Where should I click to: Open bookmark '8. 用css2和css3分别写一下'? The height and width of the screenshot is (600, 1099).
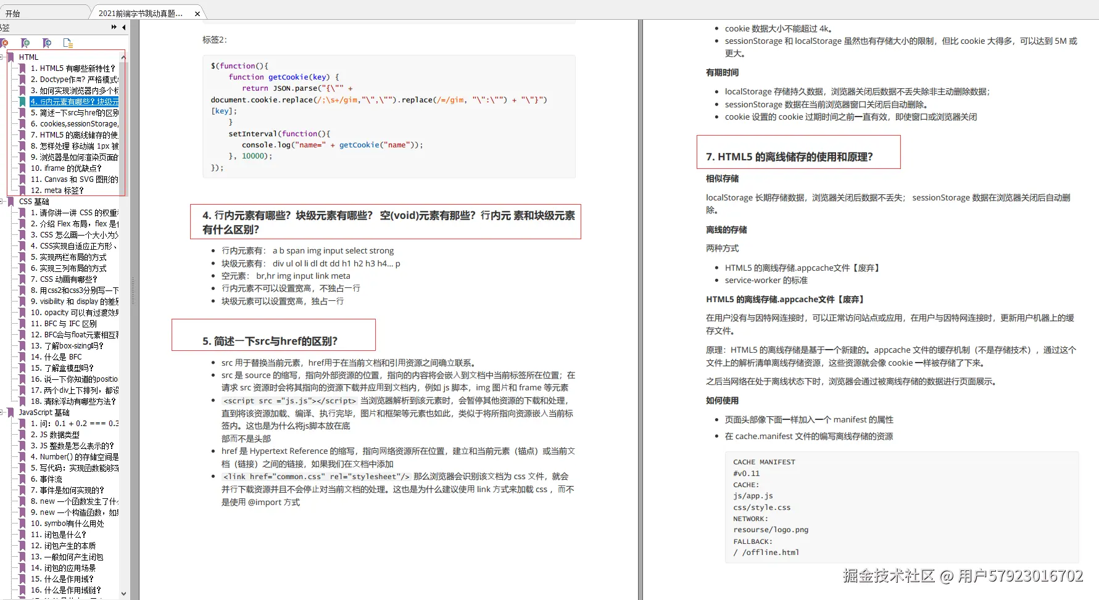tap(74, 290)
